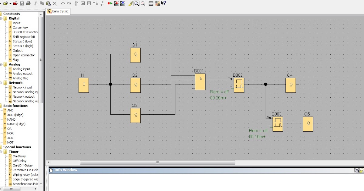
Task: Print the circuit diagram
Action: tap(28, 3)
